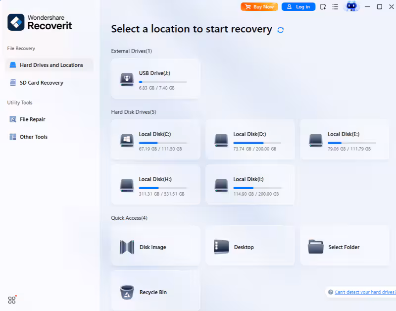Select the Desktop location

tap(250, 246)
